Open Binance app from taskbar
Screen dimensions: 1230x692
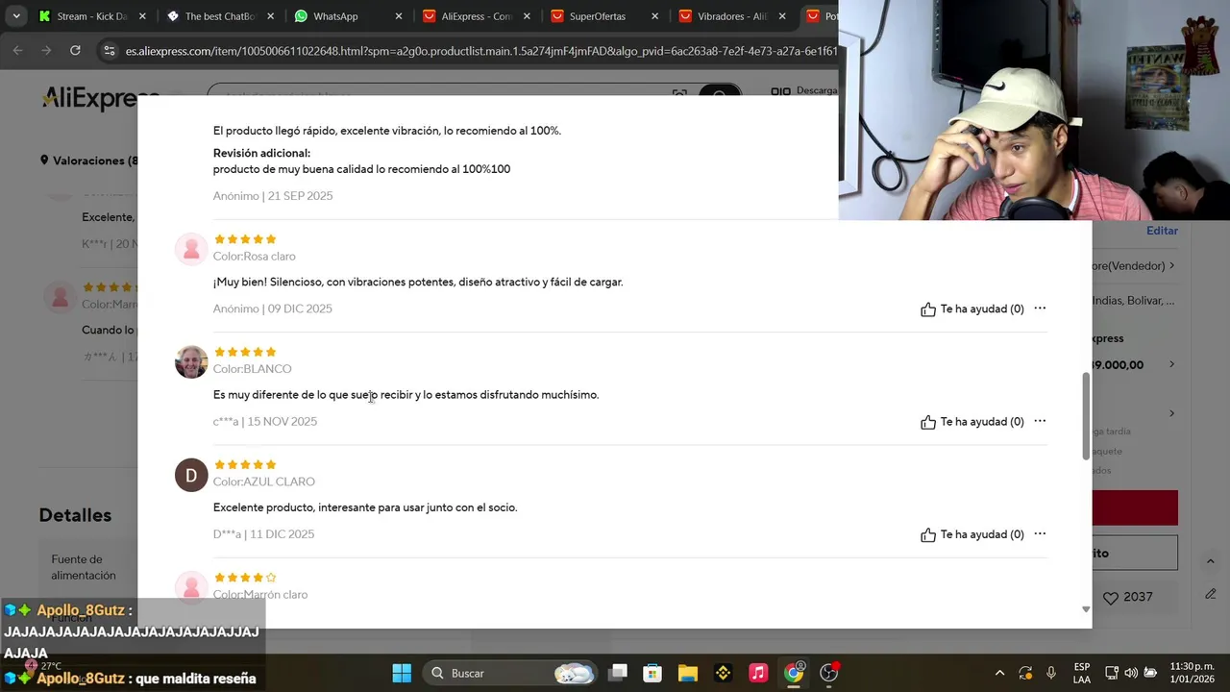723,673
